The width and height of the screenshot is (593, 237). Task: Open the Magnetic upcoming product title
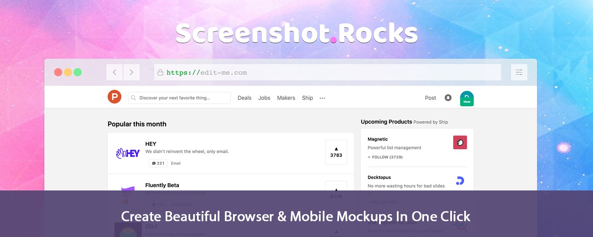coord(378,139)
